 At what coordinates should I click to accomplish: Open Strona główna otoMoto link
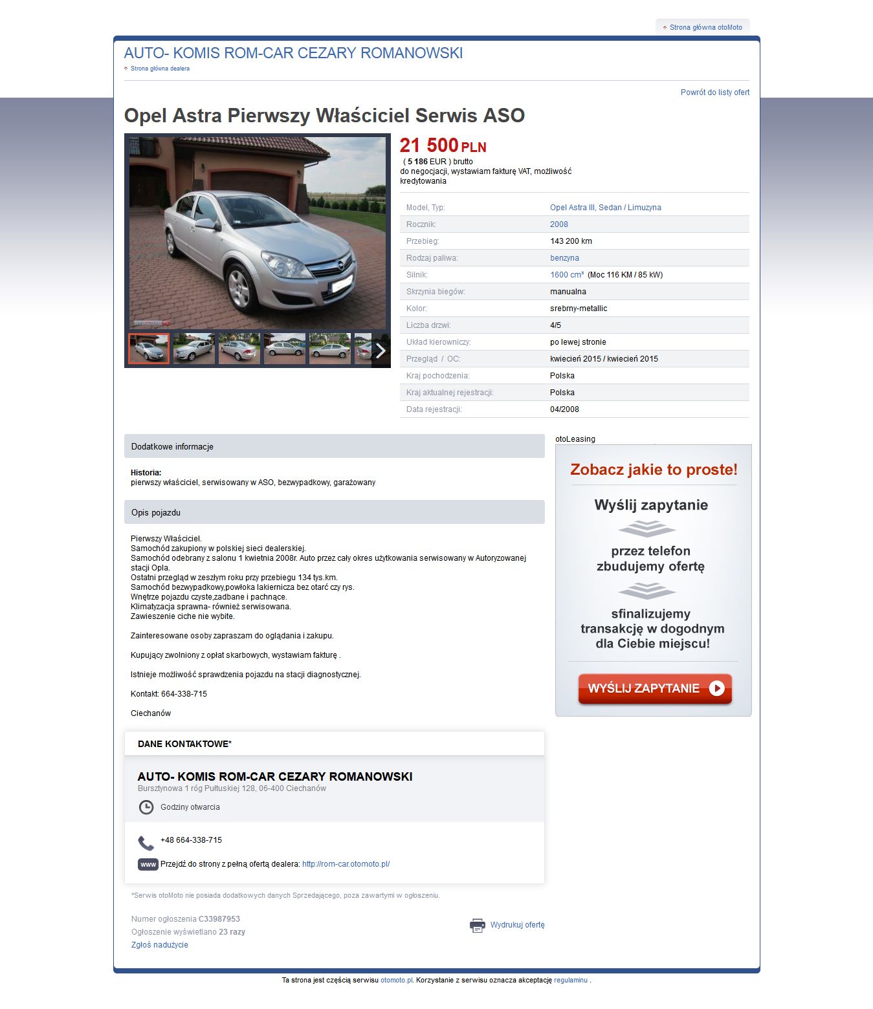click(706, 27)
